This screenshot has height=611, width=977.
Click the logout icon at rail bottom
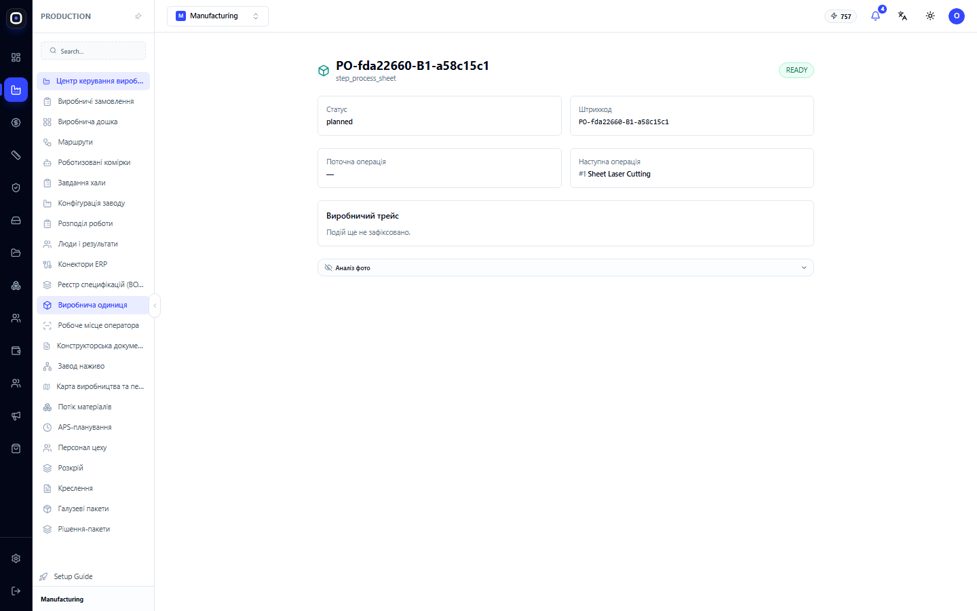16,591
